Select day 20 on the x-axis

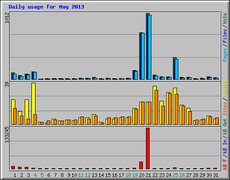142,175
